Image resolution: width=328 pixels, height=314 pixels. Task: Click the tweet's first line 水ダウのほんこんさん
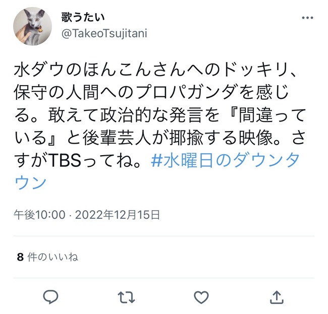click(99, 70)
